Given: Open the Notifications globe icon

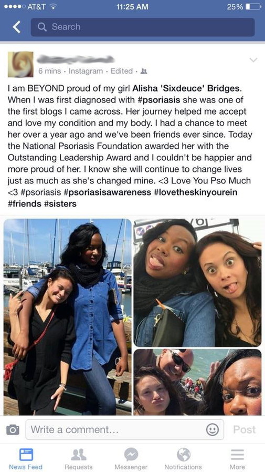Looking at the screenshot, I should 183,459.
